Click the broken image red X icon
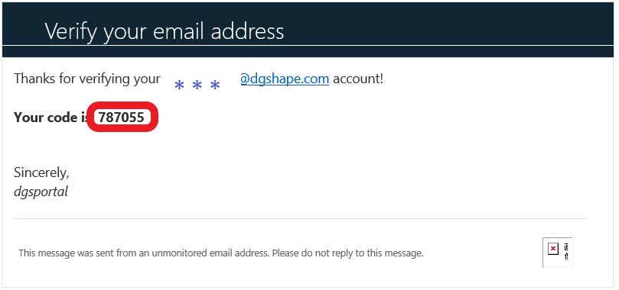 [553, 249]
